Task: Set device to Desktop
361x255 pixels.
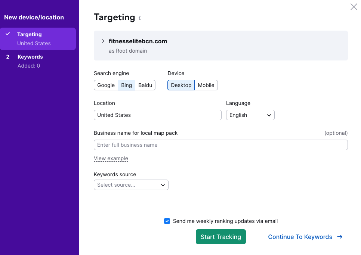Action: pyautogui.click(x=181, y=85)
